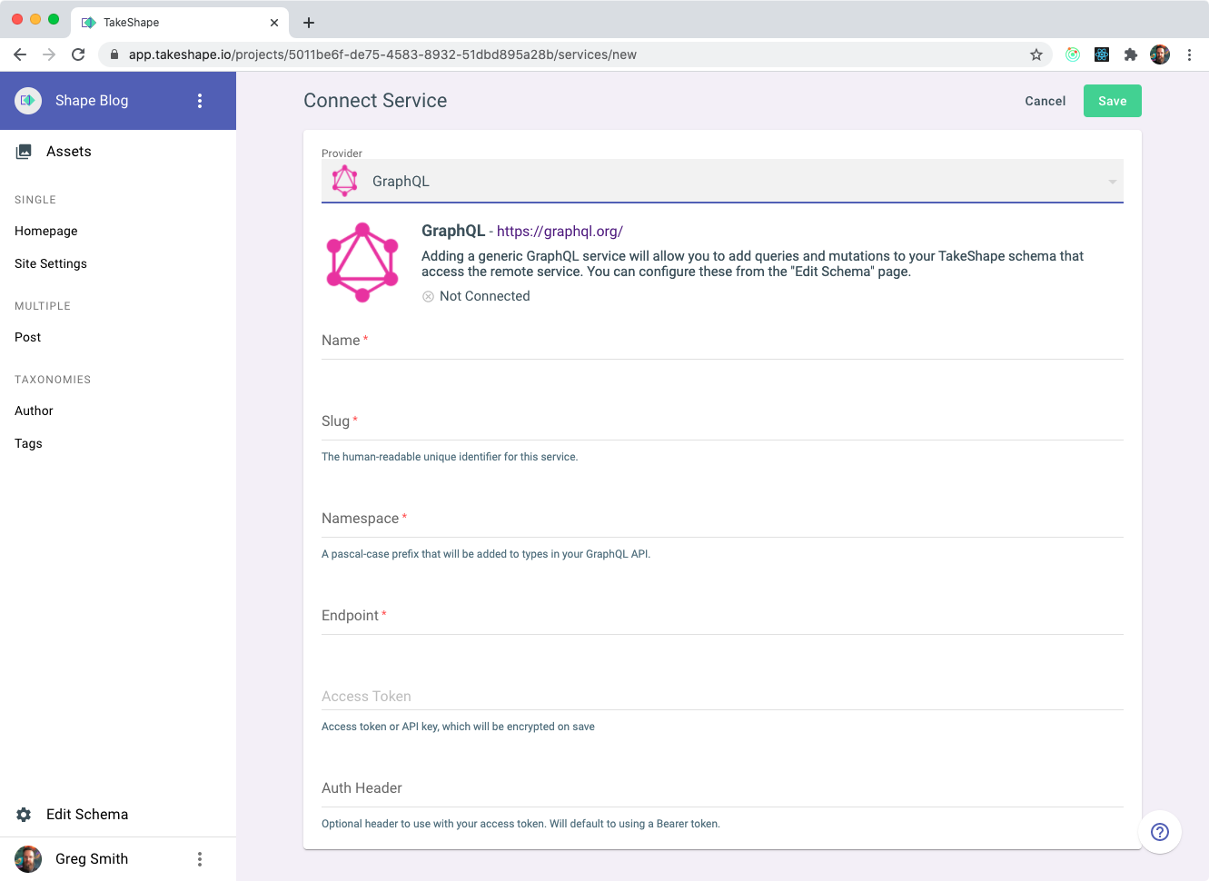The height and width of the screenshot is (881, 1209).
Task: Click the Shape Blog project name
Action: (x=92, y=101)
